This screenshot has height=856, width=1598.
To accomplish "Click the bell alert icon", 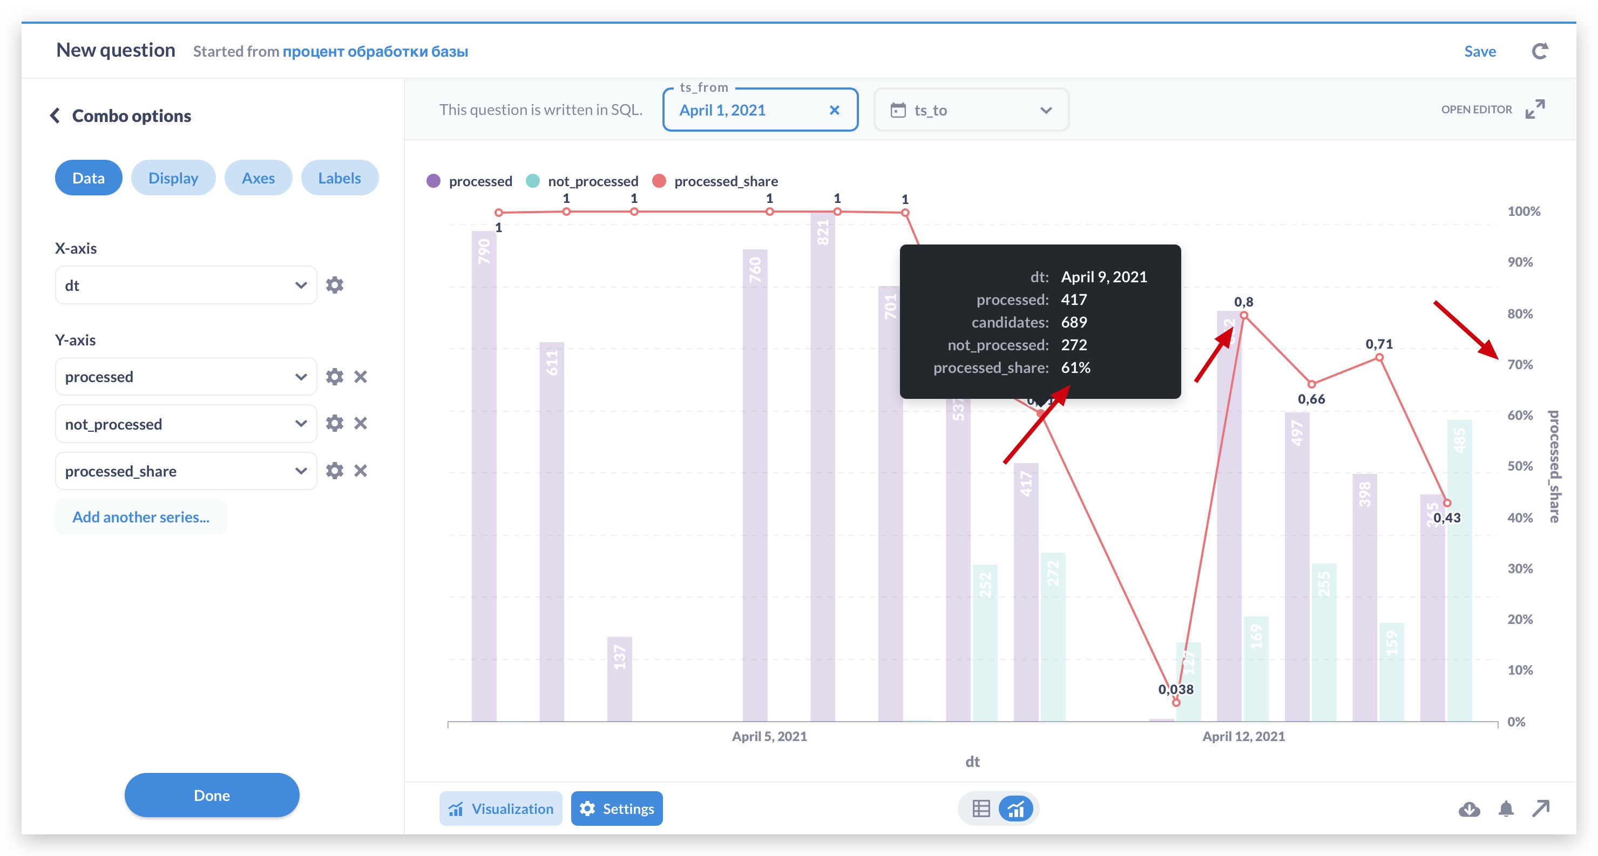I will [x=1506, y=809].
